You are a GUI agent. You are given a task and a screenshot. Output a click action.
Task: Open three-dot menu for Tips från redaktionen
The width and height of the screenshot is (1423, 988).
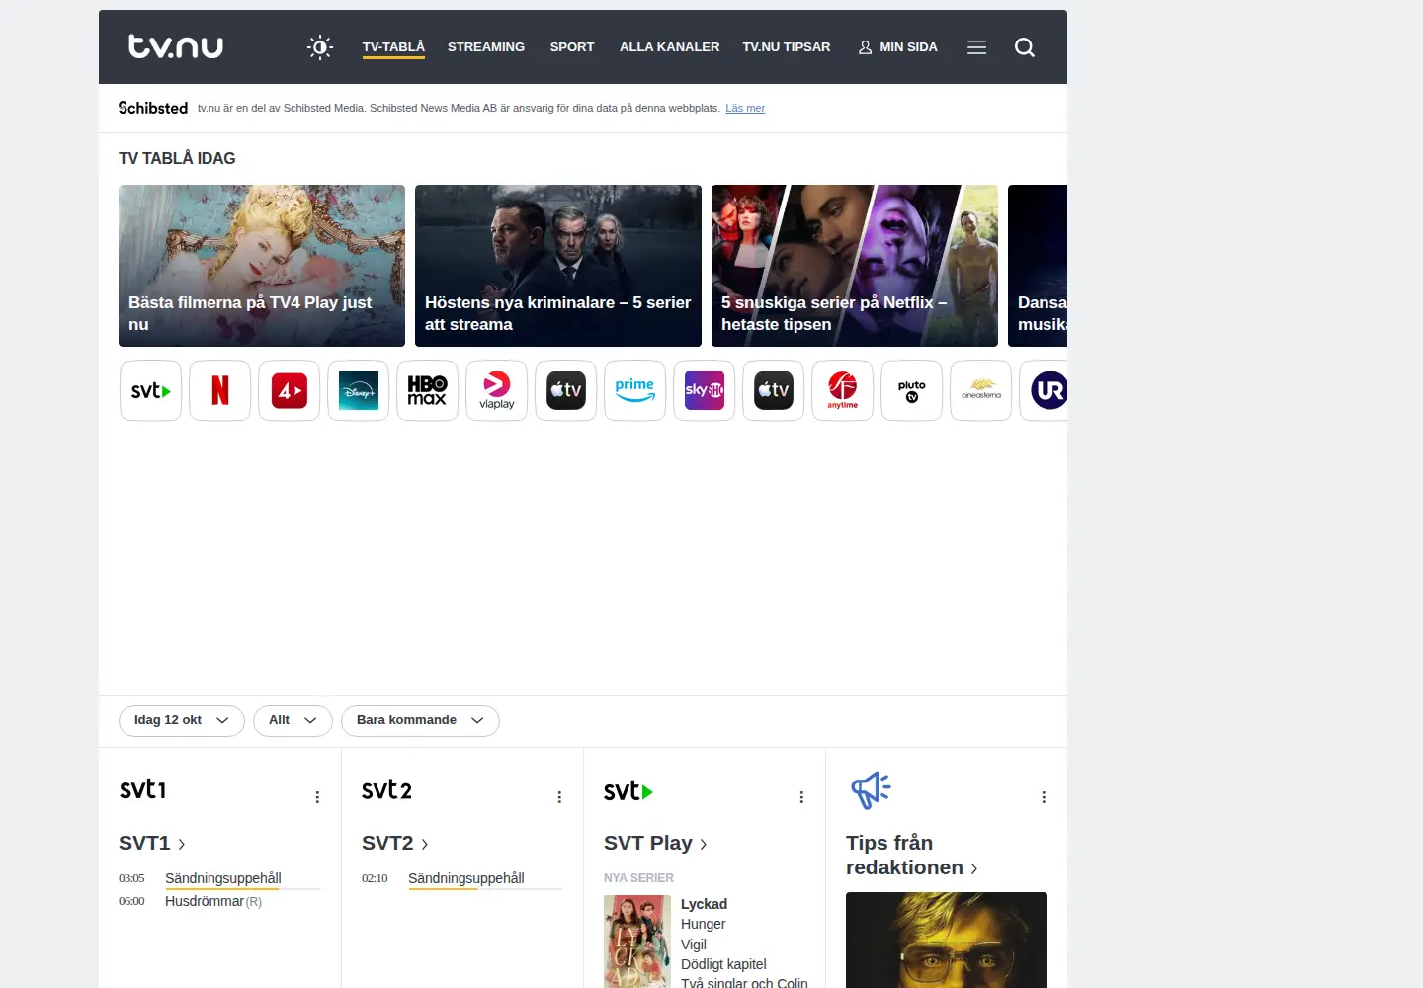click(1044, 797)
